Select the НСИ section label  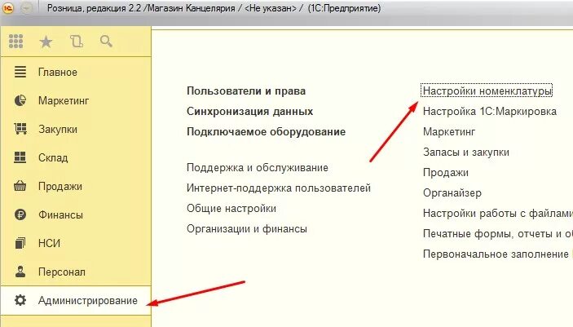point(50,243)
